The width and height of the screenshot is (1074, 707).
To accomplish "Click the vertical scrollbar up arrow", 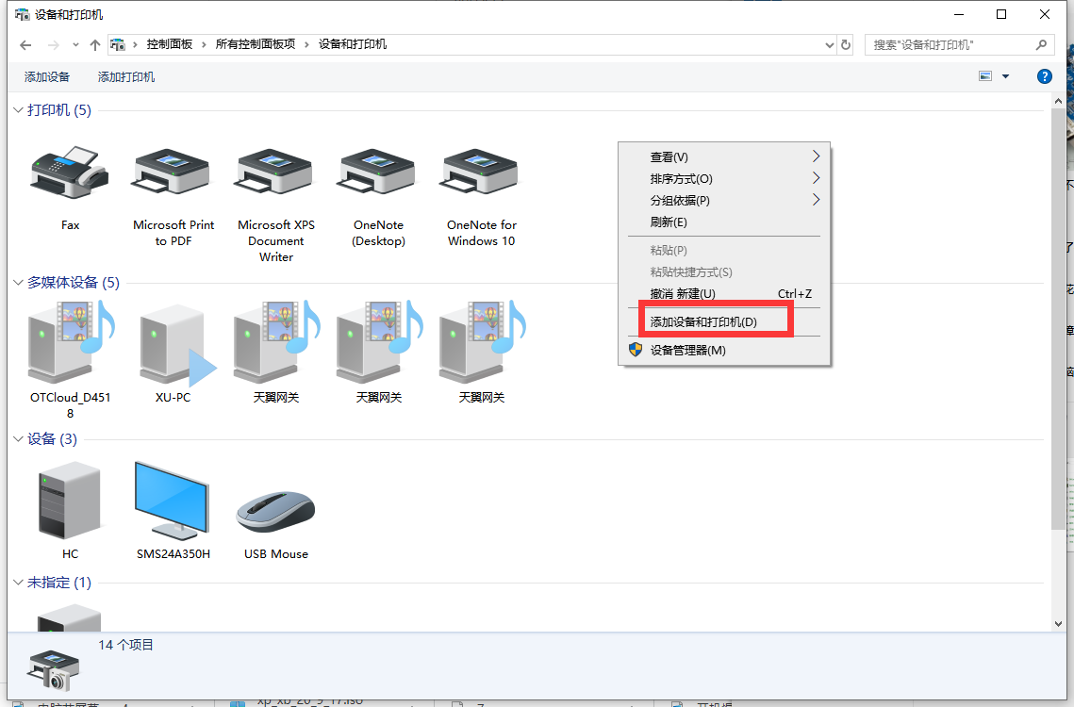I will [1058, 101].
